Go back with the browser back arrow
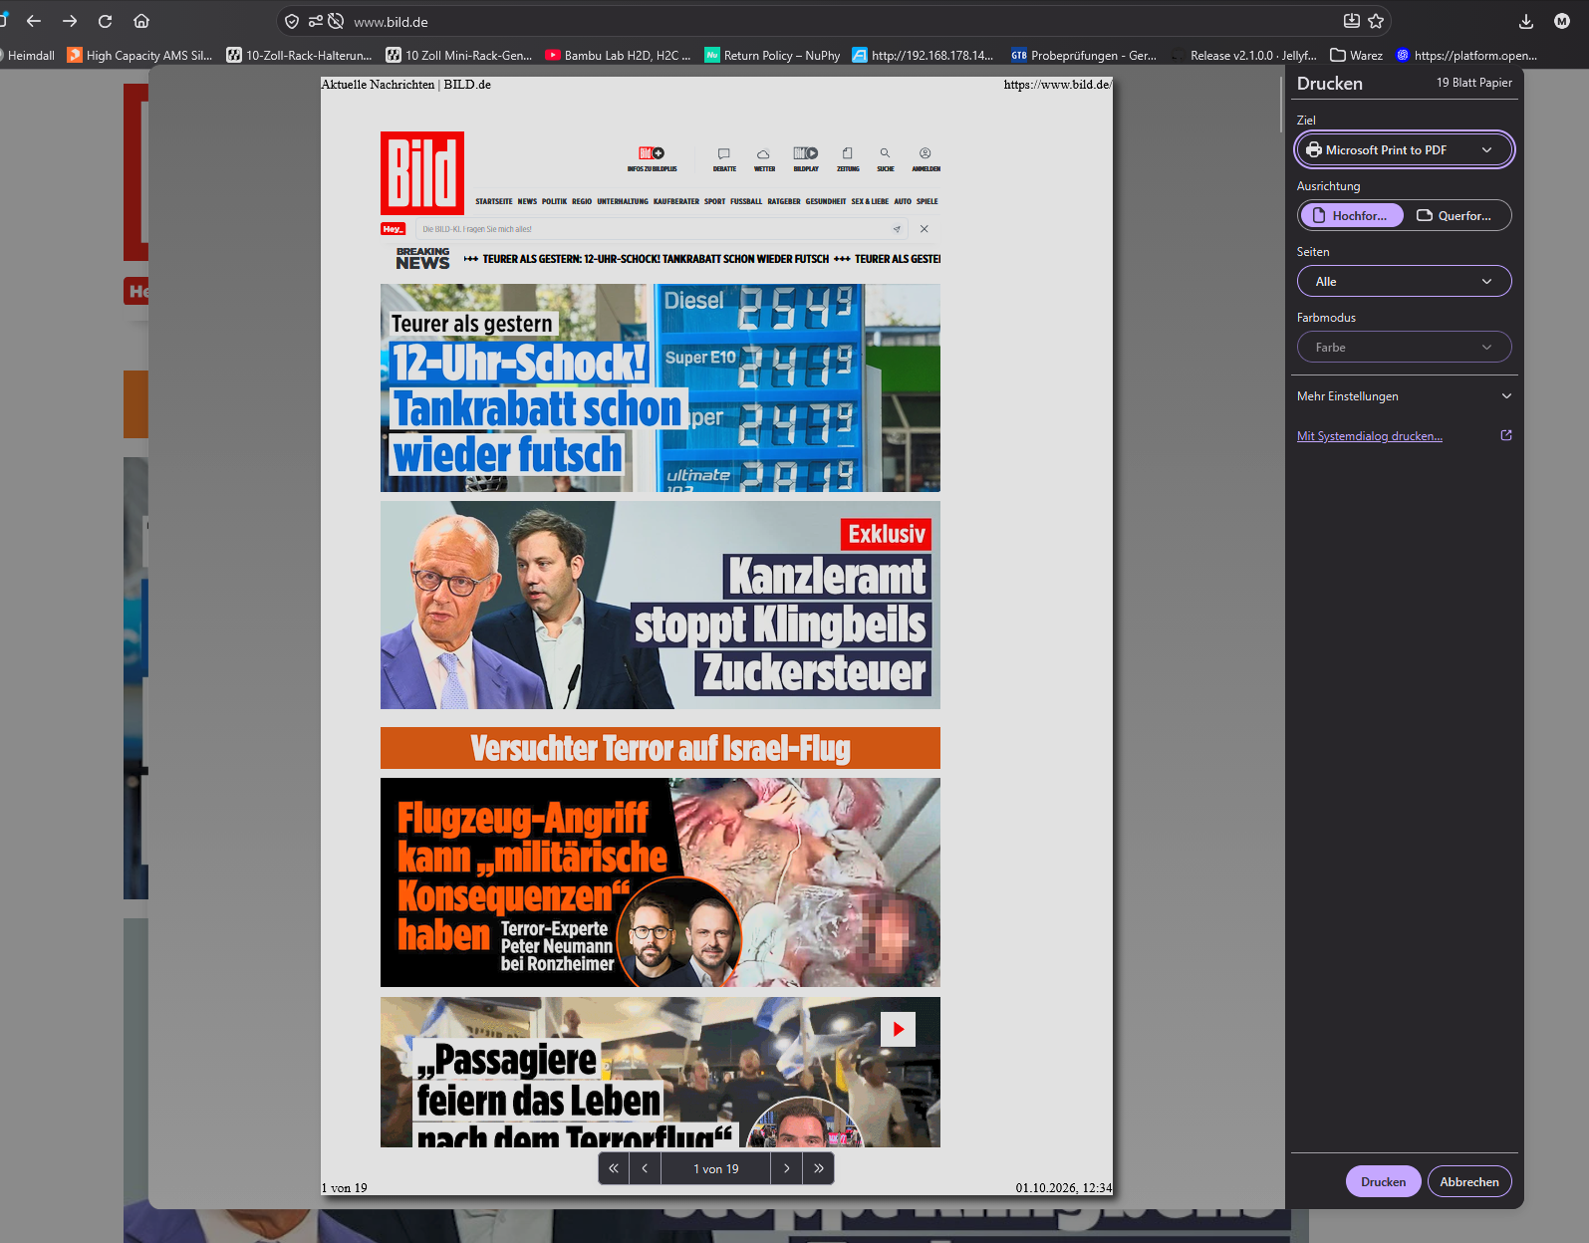 click(34, 21)
